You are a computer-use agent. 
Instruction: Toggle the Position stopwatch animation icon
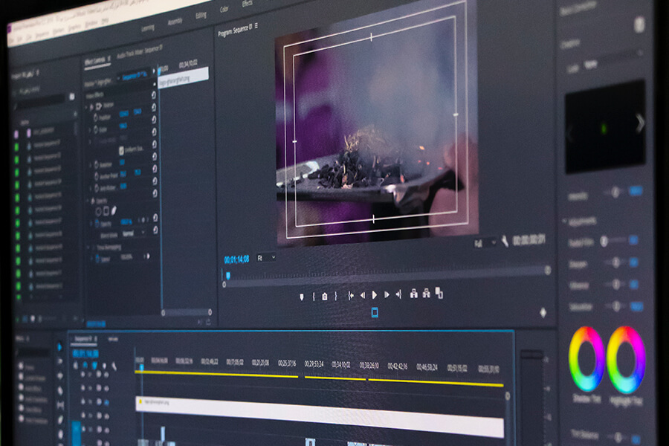[x=96, y=117]
